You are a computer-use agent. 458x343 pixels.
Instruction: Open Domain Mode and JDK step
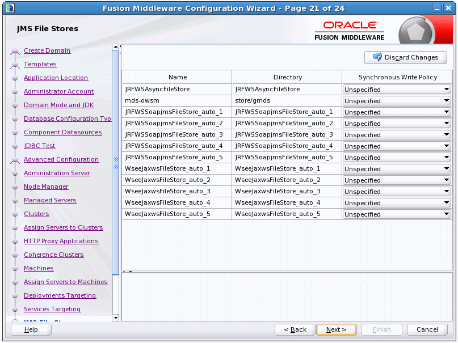coord(58,105)
